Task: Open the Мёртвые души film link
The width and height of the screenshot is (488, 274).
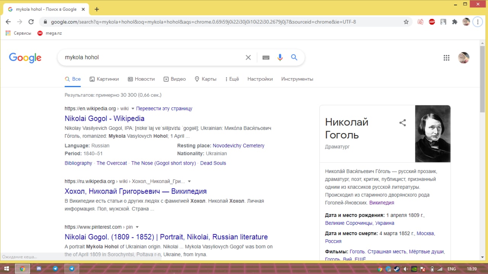Action: (x=427, y=252)
